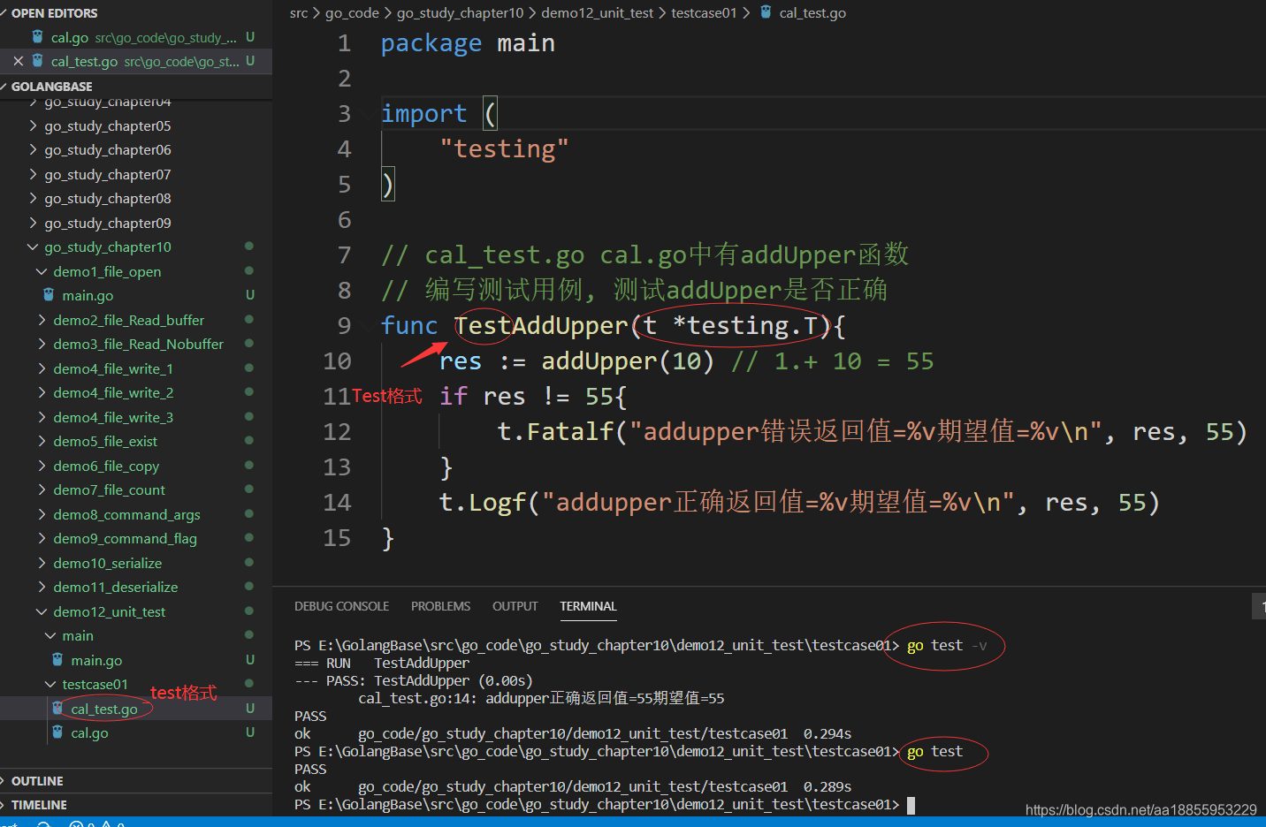Place cursor on the package main line

click(x=468, y=43)
